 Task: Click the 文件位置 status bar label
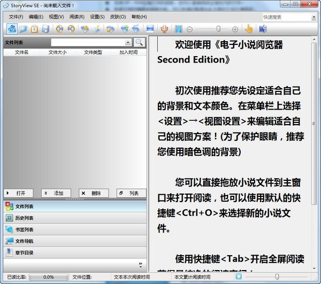pyautogui.click(x=82, y=277)
